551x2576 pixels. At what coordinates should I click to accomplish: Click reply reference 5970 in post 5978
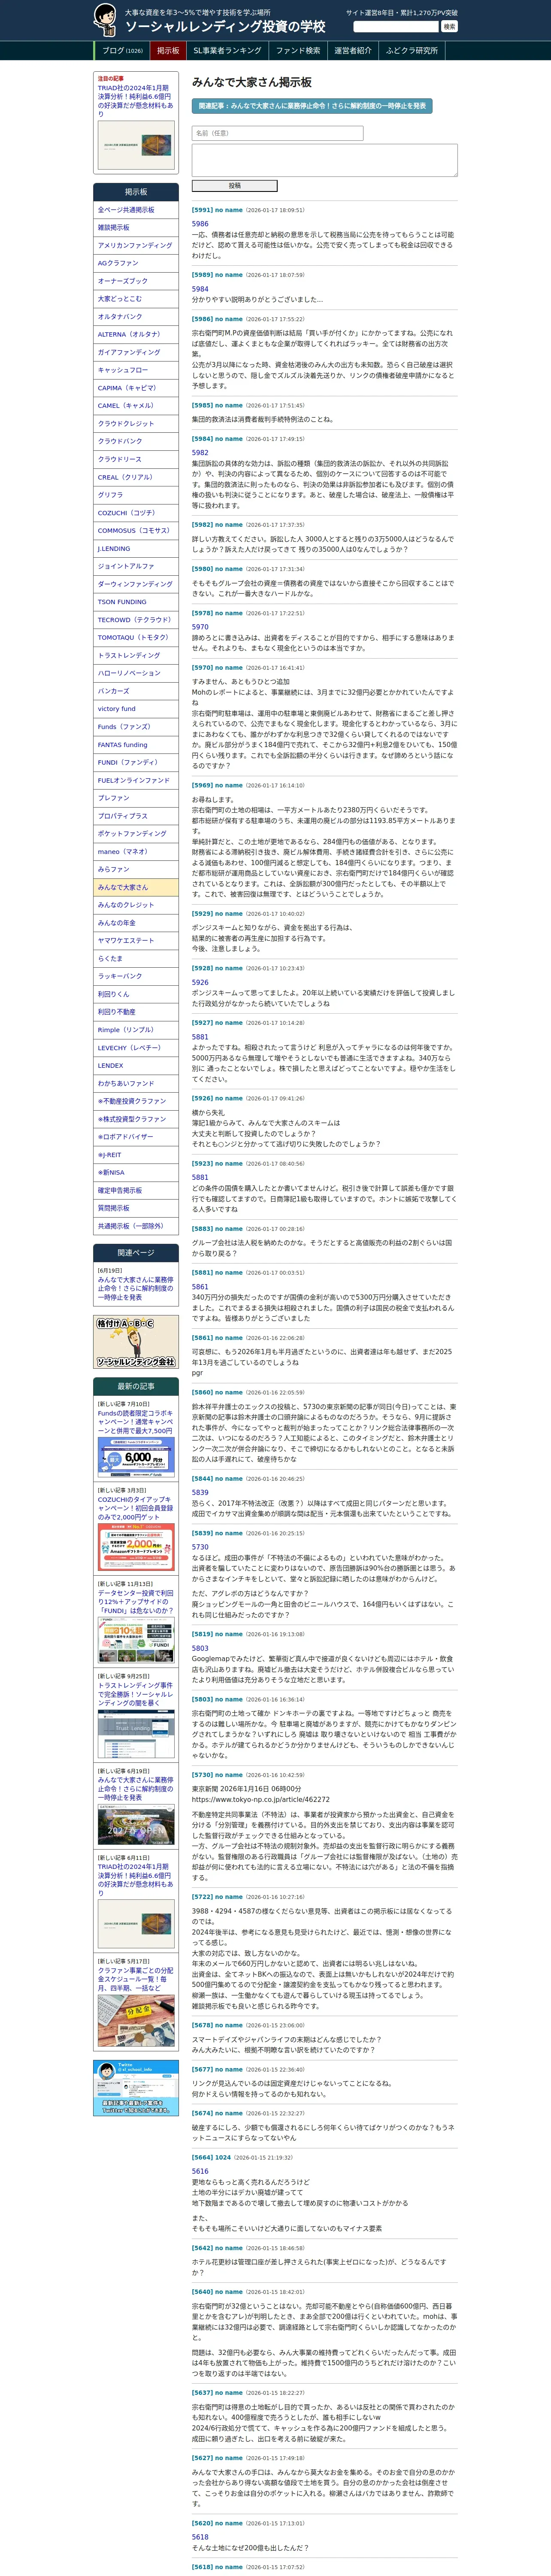point(200,627)
